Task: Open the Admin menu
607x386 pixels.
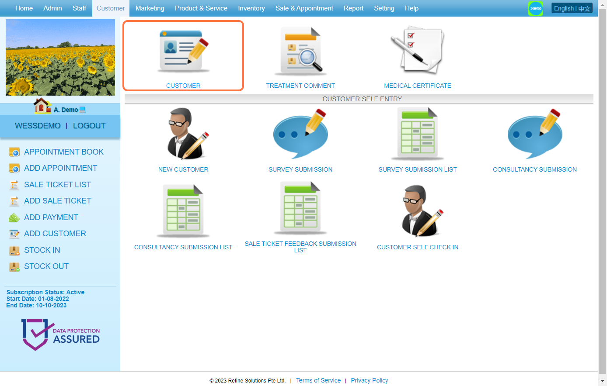Action: 52,8
